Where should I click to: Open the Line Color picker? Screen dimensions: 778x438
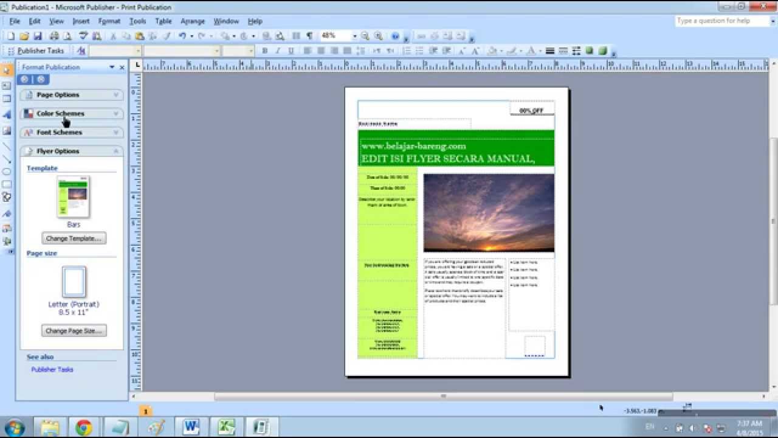pyautogui.click(x=513, y=51)
